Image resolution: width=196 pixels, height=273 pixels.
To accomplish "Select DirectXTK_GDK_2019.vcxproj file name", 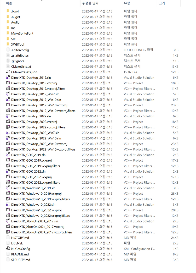I will tap(31, 160).
